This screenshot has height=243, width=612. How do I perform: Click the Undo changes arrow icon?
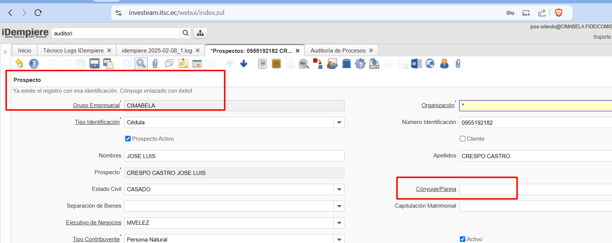[19, 64]
